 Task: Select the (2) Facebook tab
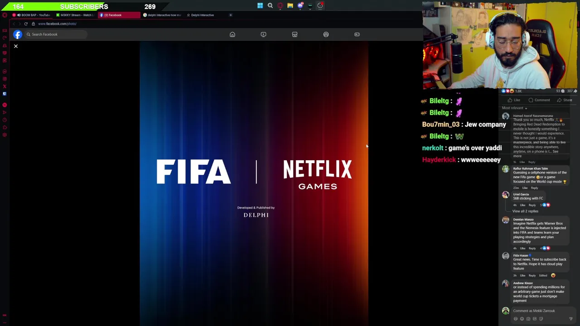point(120,15)
